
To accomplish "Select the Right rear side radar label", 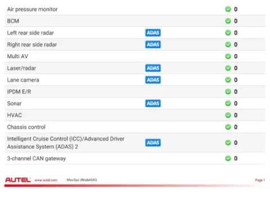I will [32, 45].
